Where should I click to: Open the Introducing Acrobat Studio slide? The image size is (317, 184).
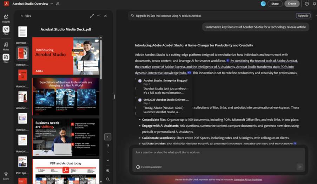click(66, 56)
